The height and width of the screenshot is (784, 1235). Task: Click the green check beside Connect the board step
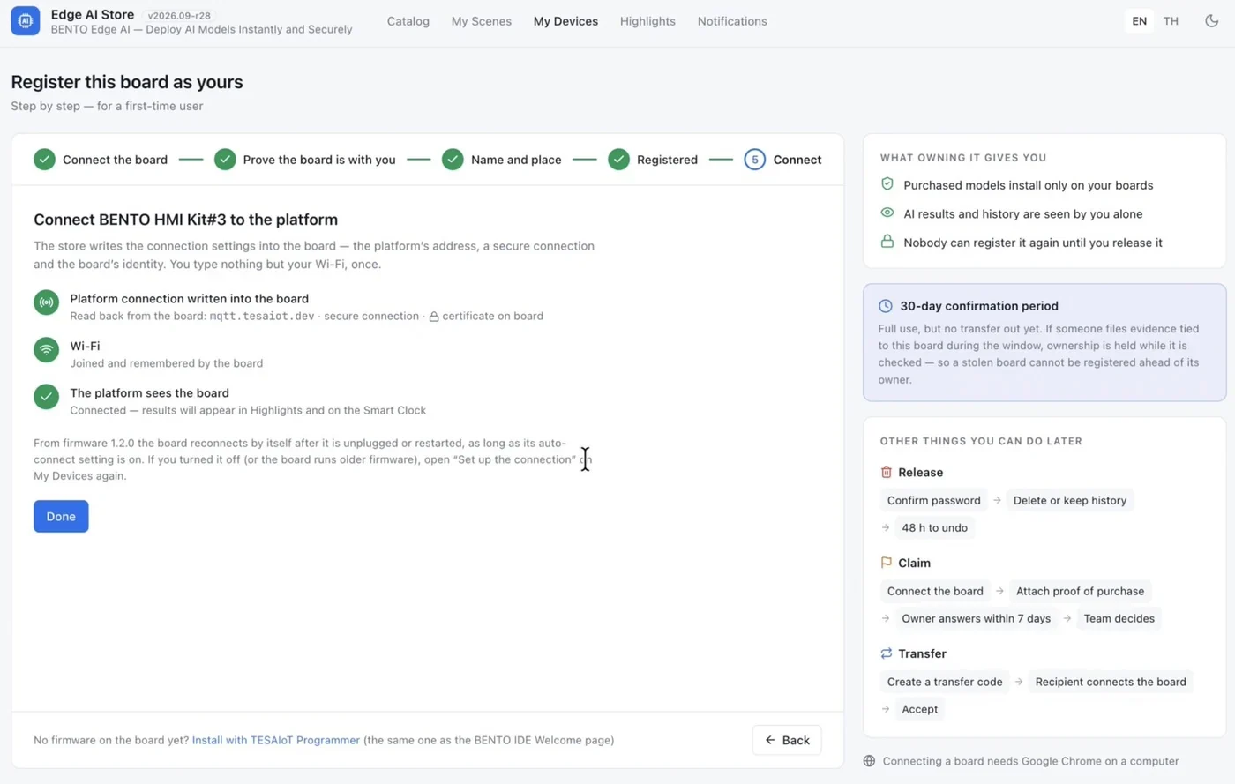click(x=44, y=160)
